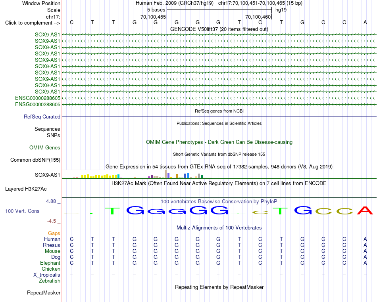Image resolution: width=377 pixels, height=302 pixels.
Task: Click the orange 'Gaps' label
Action: 54,233
